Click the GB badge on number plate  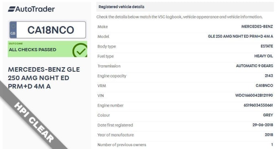pyautogui.click(x=13, y=30)
